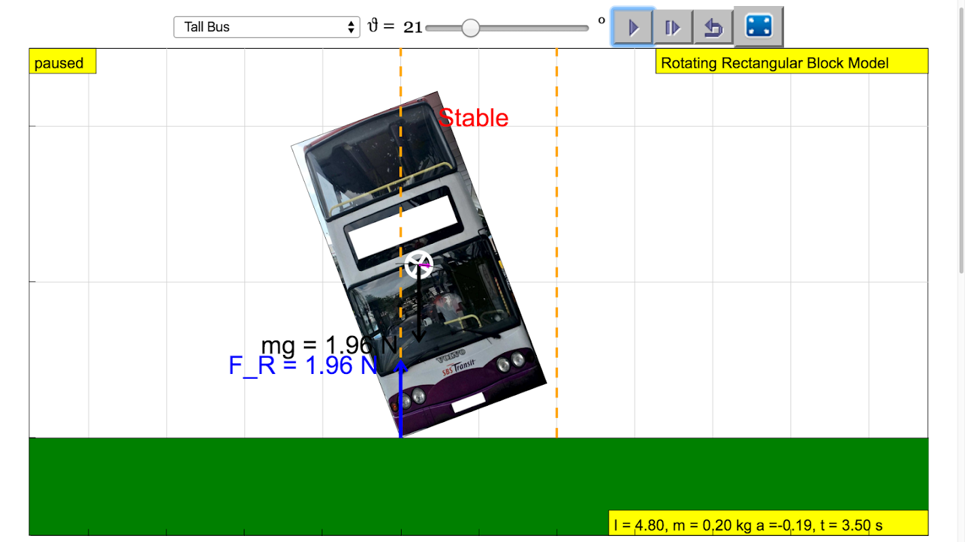Reset the simulation with the return-arrow icon
Image resolution: width=965 pixels, height=542 pixels.
(x=713, y=27)
